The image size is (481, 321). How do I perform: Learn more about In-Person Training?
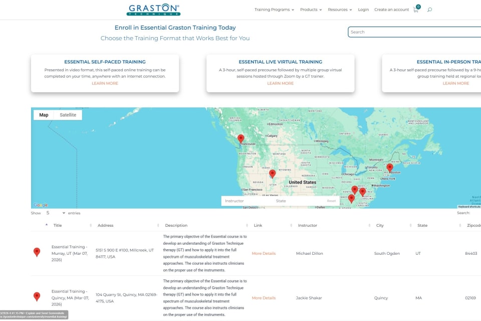[x=456, y=83]
